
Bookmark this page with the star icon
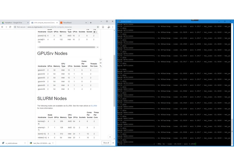[x=98, y=27]
